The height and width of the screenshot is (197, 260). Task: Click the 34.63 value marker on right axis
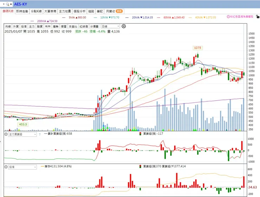tap(252, 188)
